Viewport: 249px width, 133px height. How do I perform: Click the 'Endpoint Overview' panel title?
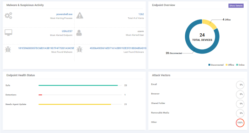(164, 5)
